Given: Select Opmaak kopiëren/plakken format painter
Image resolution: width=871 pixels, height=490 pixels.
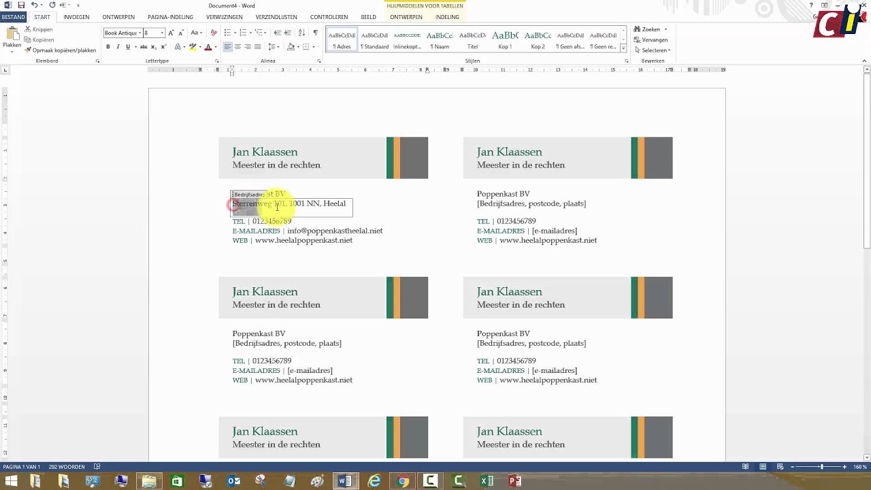Looking at the screenshot, I should point(61,50).
